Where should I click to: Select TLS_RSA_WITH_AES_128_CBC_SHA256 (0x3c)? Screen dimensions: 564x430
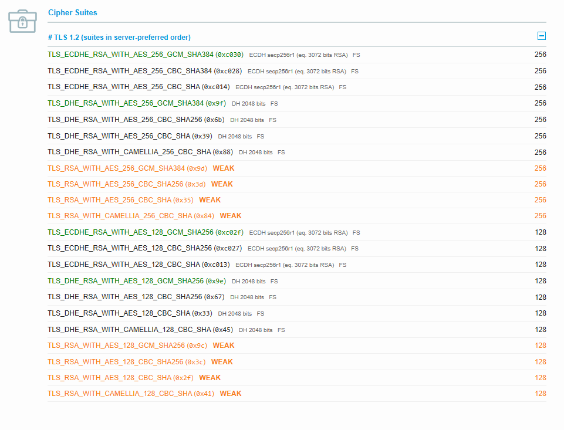127,362
